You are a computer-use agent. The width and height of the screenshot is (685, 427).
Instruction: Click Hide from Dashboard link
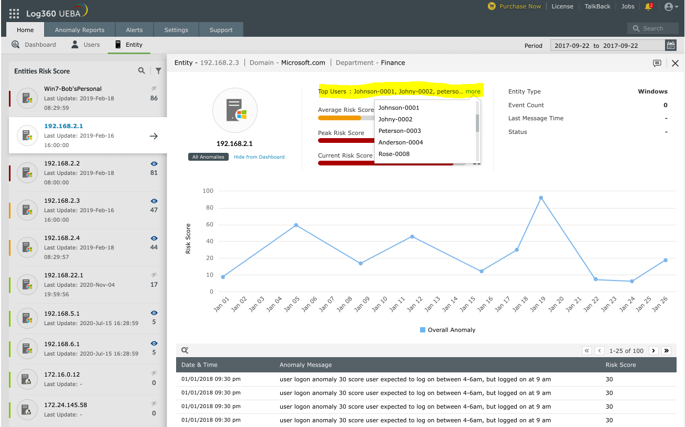point(259,157)
